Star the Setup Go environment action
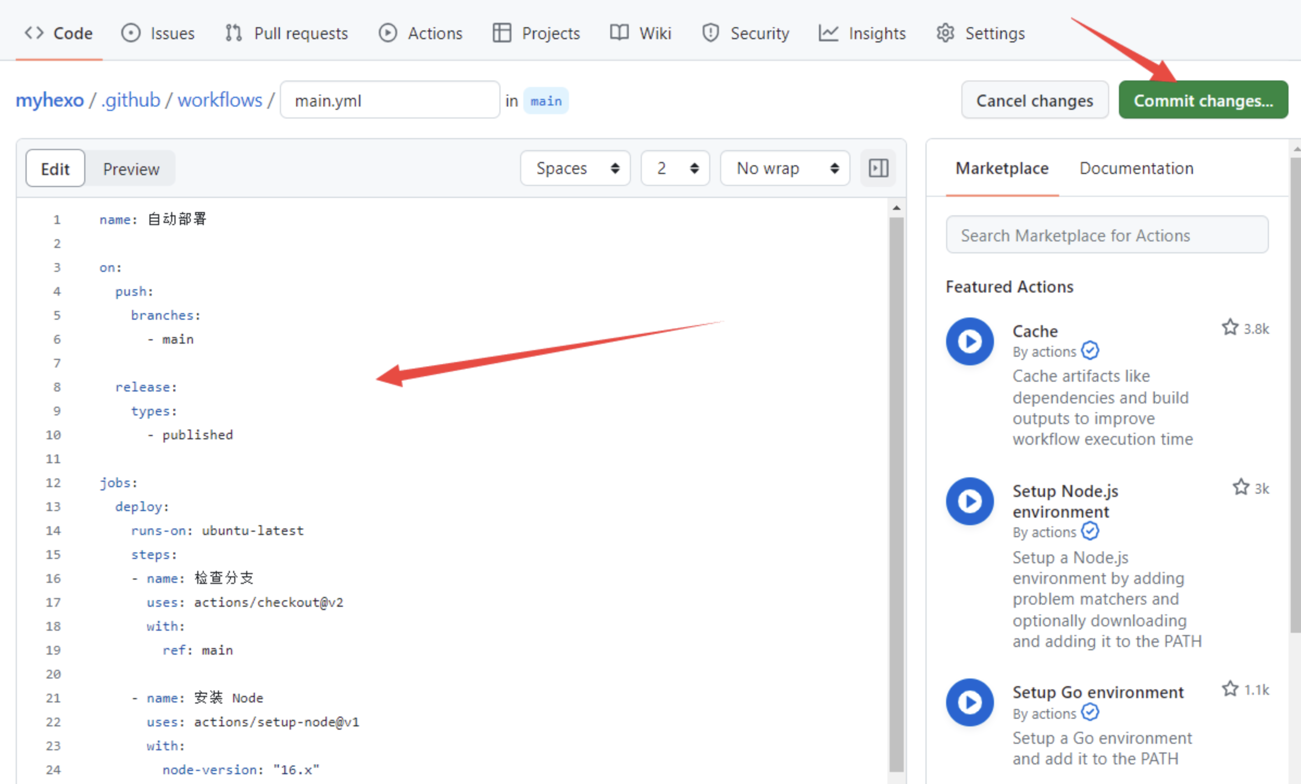The width and height of the screenshot is (1301, 784). tap(1230, 689)
